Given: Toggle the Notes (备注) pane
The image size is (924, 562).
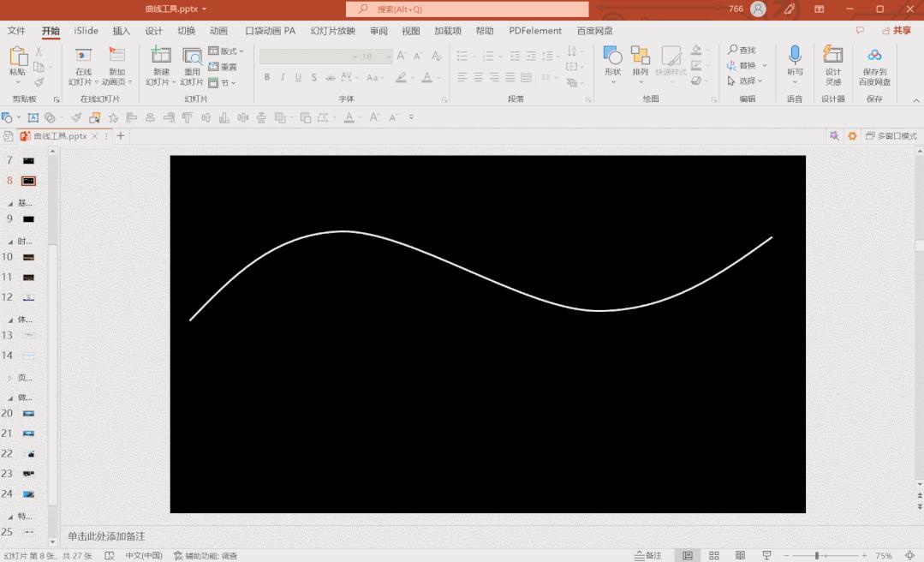Looking at the screenshot, I should (648, 556).
